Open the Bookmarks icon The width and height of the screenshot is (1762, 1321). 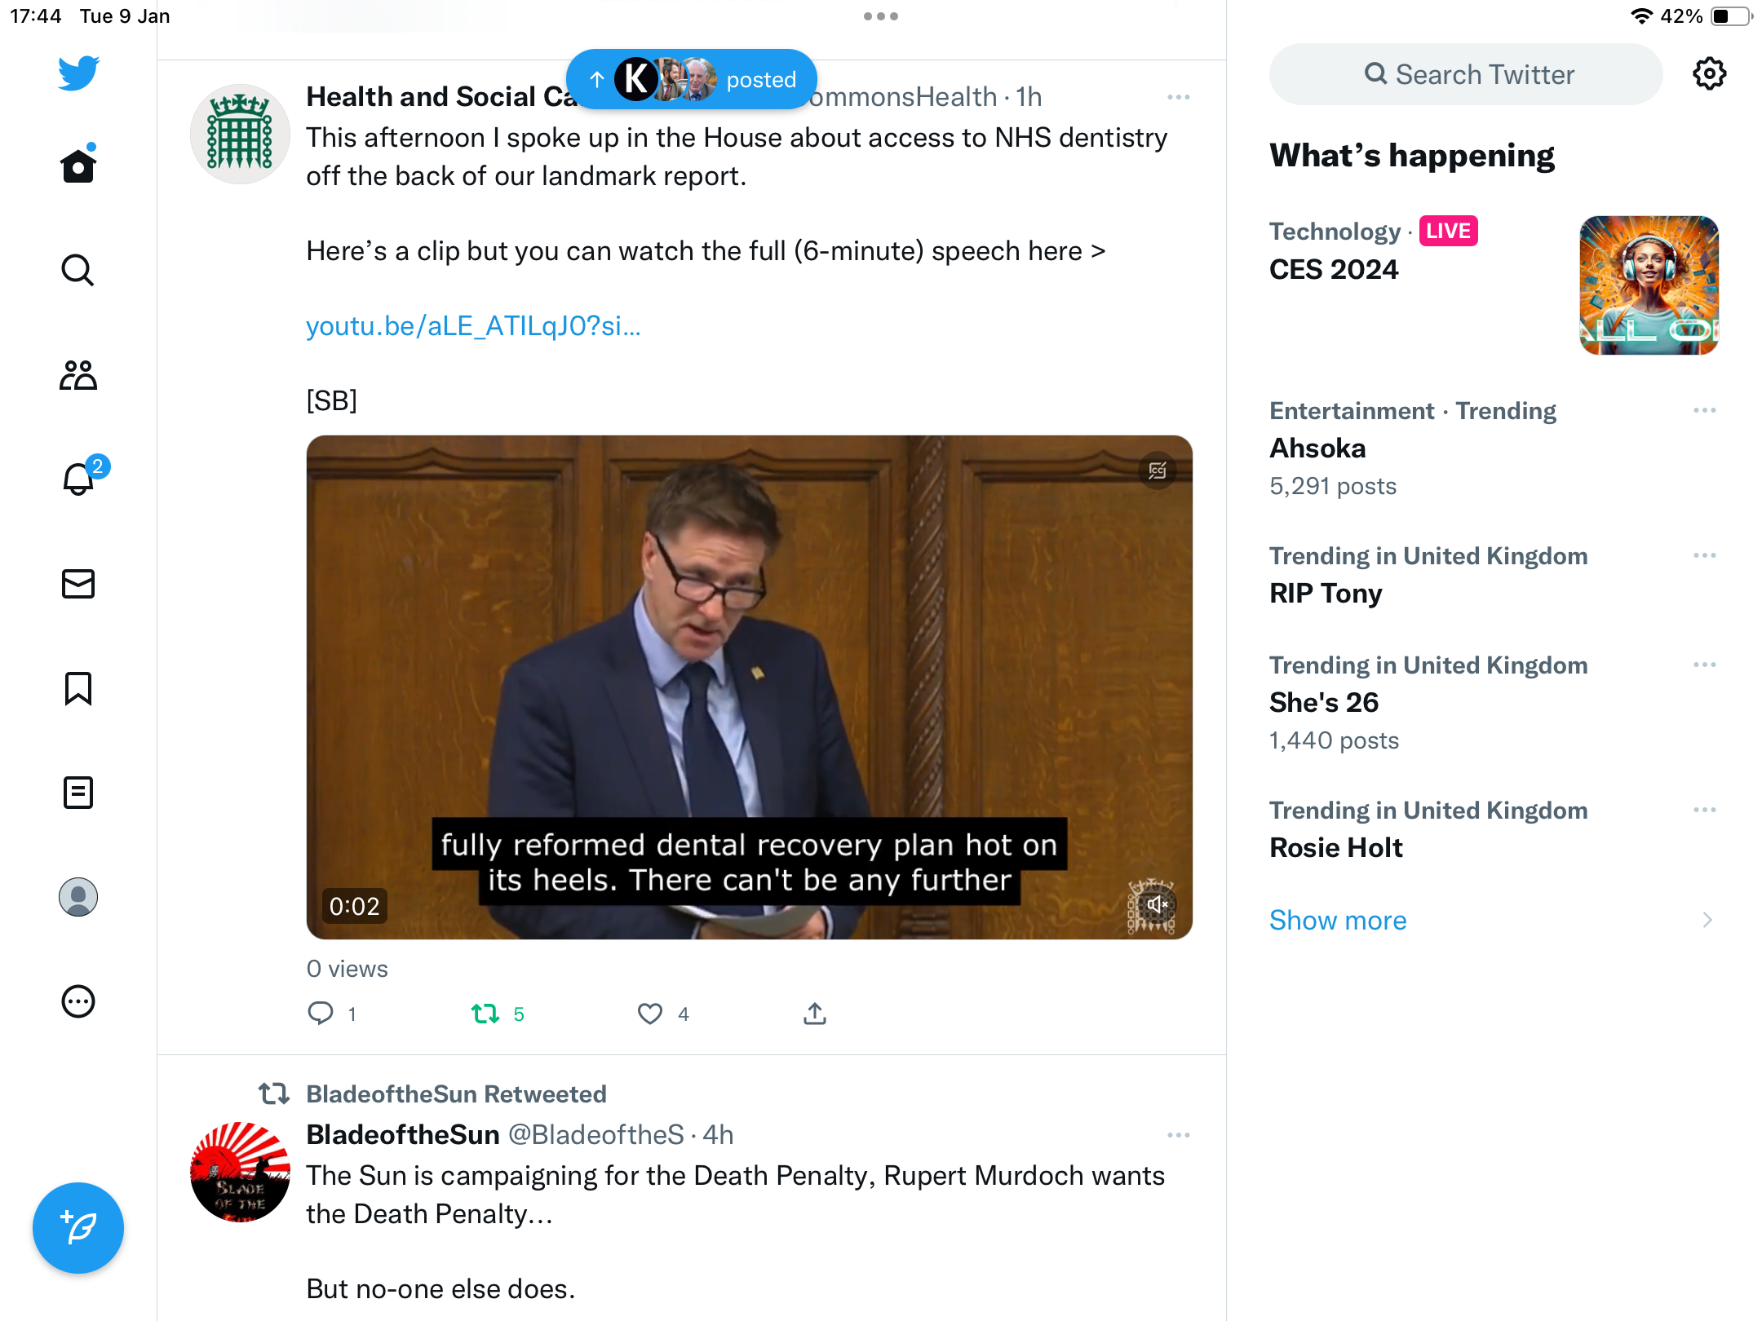pyautogui.click(x=78, y=688)
